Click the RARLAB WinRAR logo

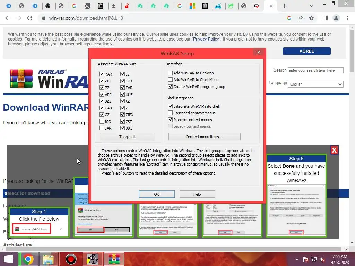click(49, 79)
